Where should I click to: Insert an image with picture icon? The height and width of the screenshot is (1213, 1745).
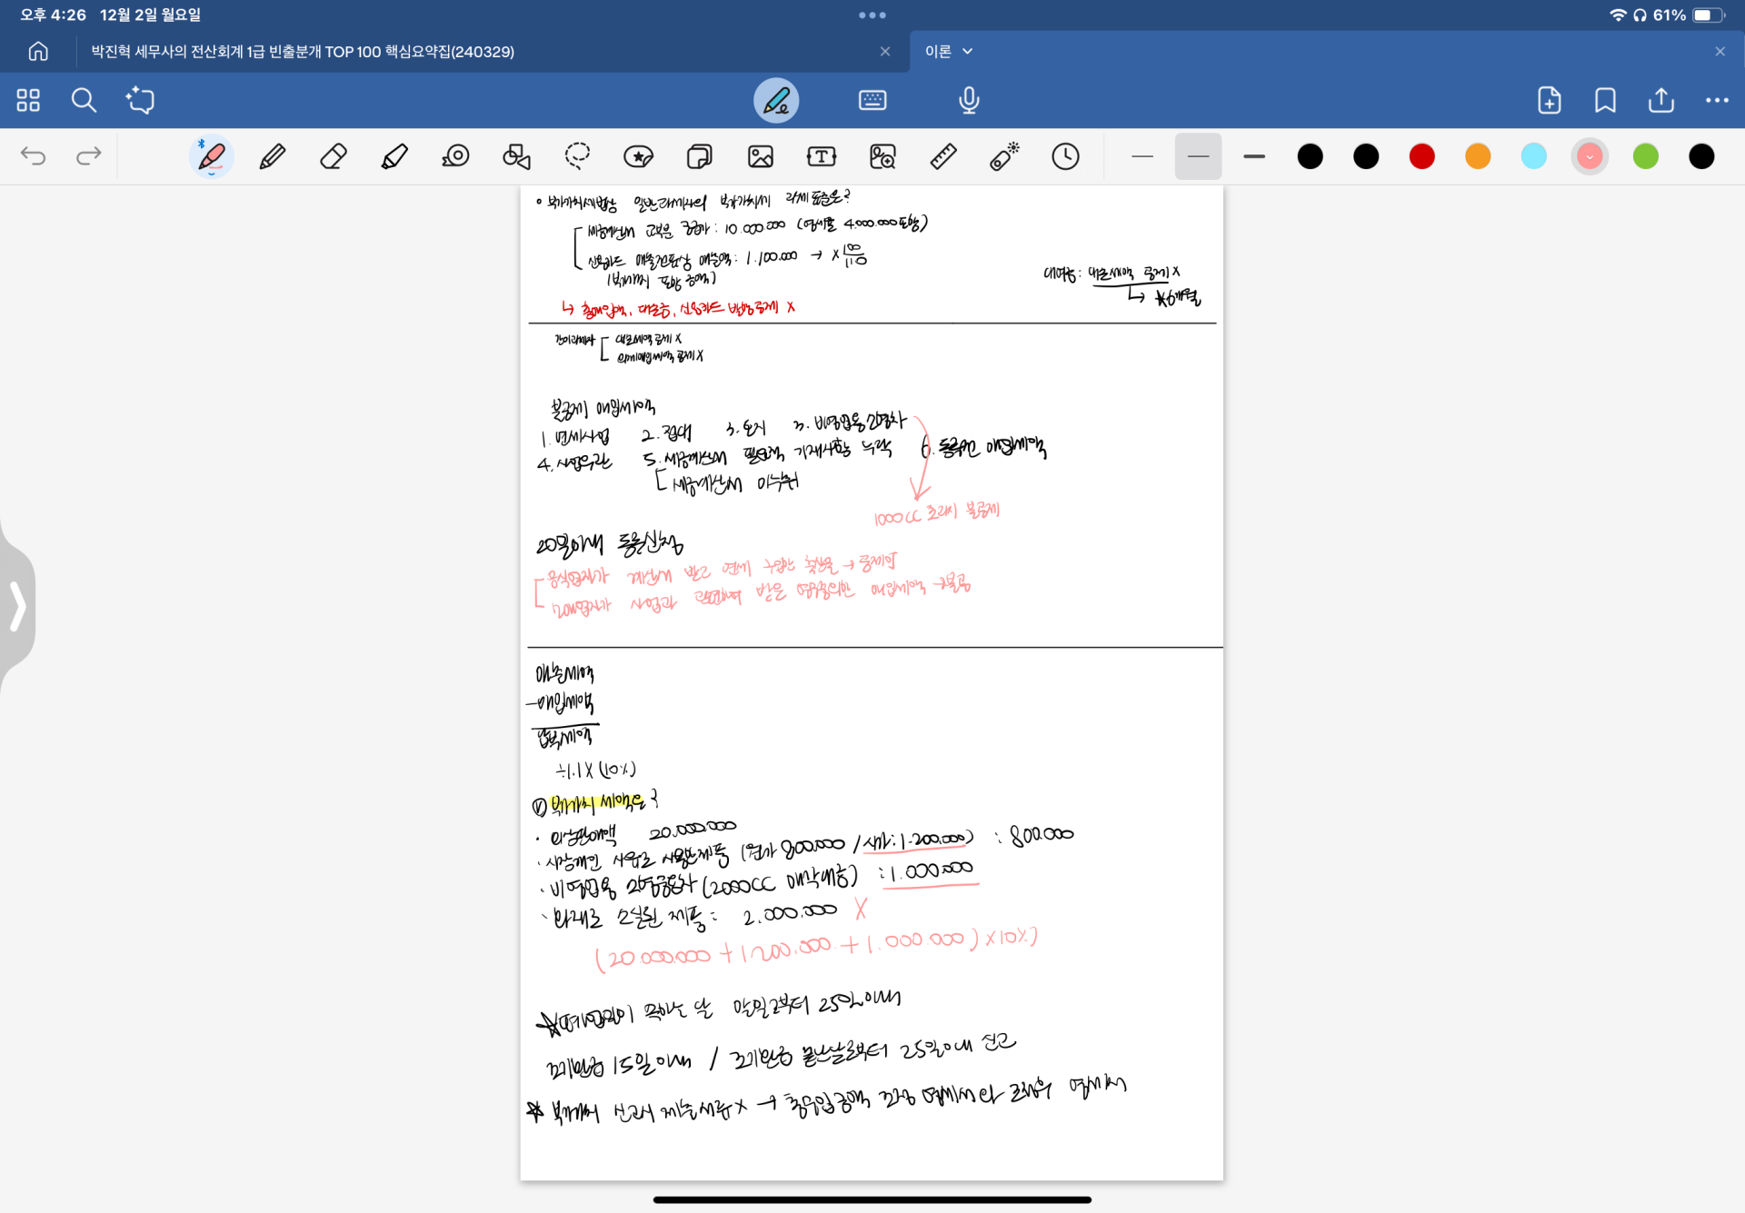(761, 156)
